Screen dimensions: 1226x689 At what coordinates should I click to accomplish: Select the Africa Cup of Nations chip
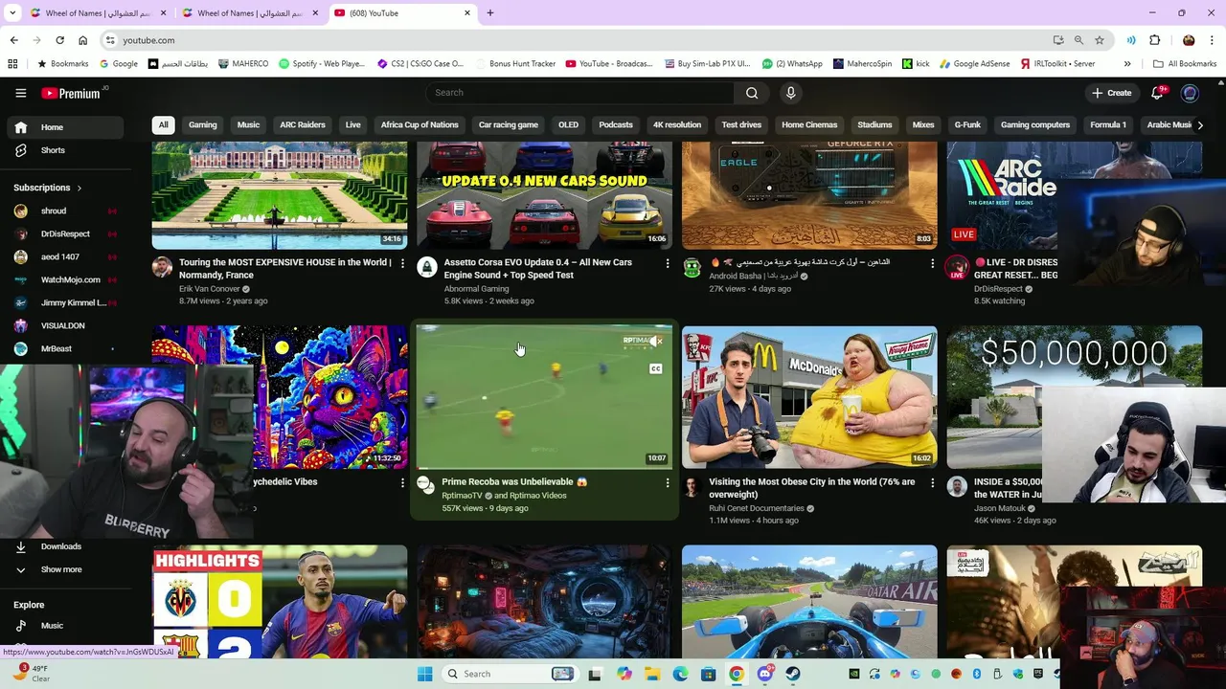coord(420,125)
